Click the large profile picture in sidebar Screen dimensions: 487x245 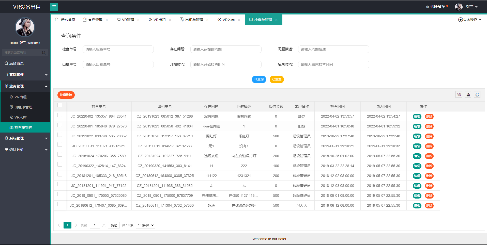[x=25, y=27]
